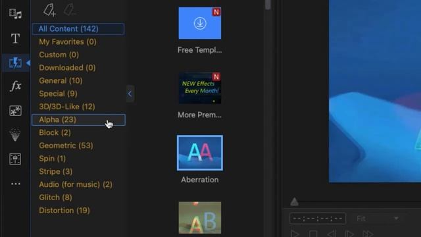Viewport: 421px width, 237px height.
Task: Open the Particle Room icon
Action: coord(15,134)
